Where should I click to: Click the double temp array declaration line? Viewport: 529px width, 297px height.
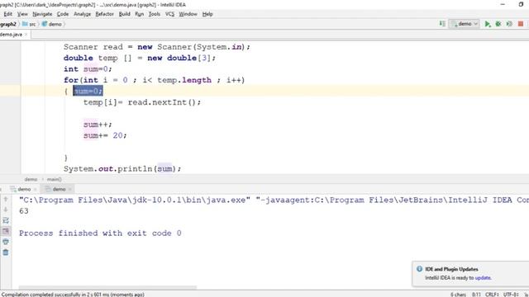tap(140, 58)
